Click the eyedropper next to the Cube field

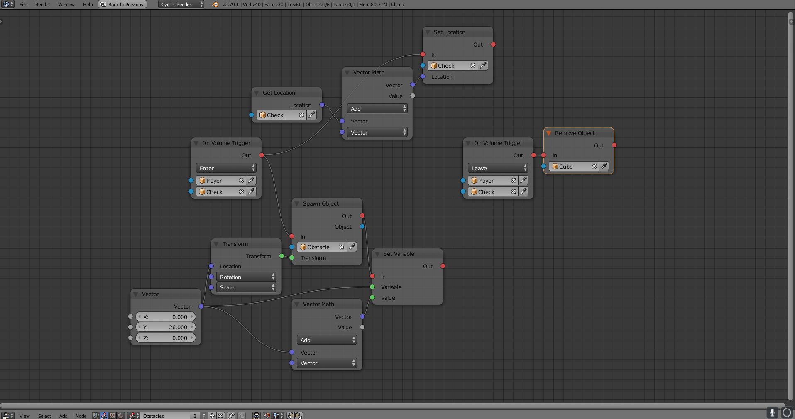click(604, 166)
